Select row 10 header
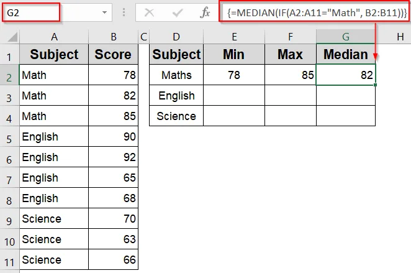This screenshot has width=411, height=273. [x=9, y=239]
